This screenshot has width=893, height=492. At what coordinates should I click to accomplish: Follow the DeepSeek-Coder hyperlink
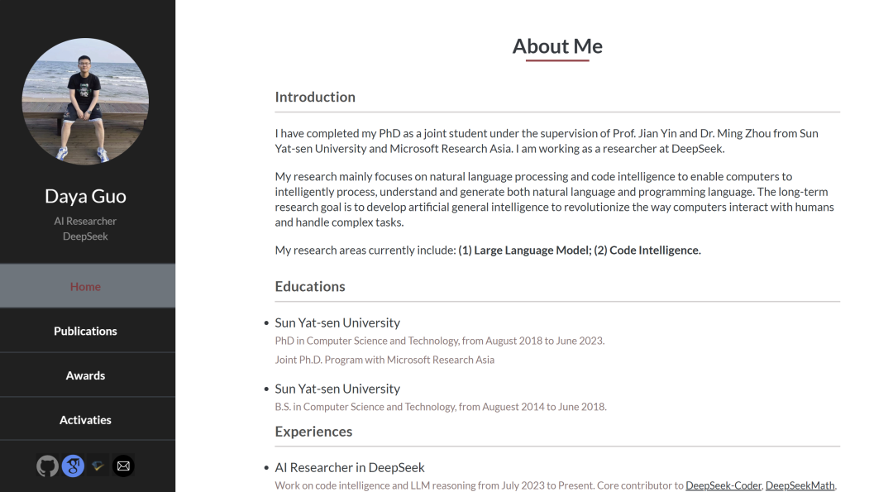click(x=723, y=485)
